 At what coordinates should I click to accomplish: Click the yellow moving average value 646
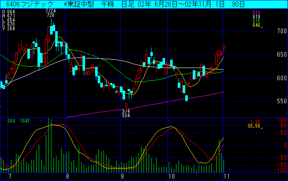point(256,25)
